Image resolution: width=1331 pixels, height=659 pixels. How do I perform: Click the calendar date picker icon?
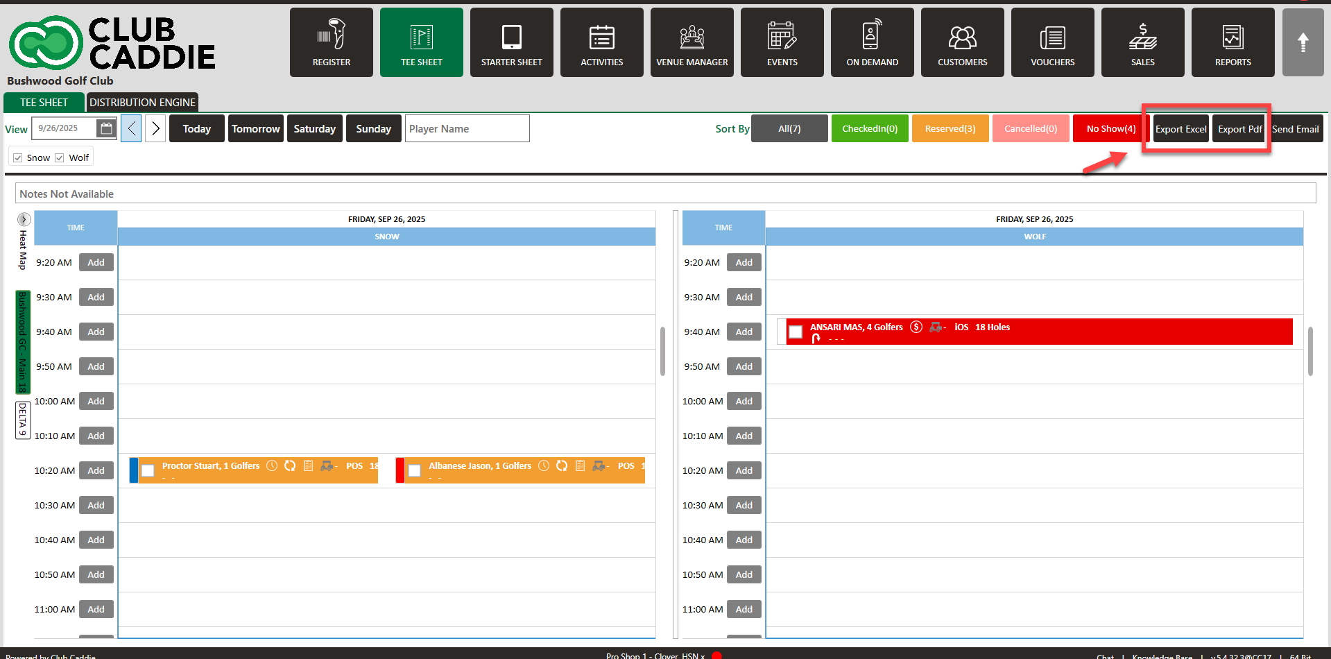tap(106, 128)
